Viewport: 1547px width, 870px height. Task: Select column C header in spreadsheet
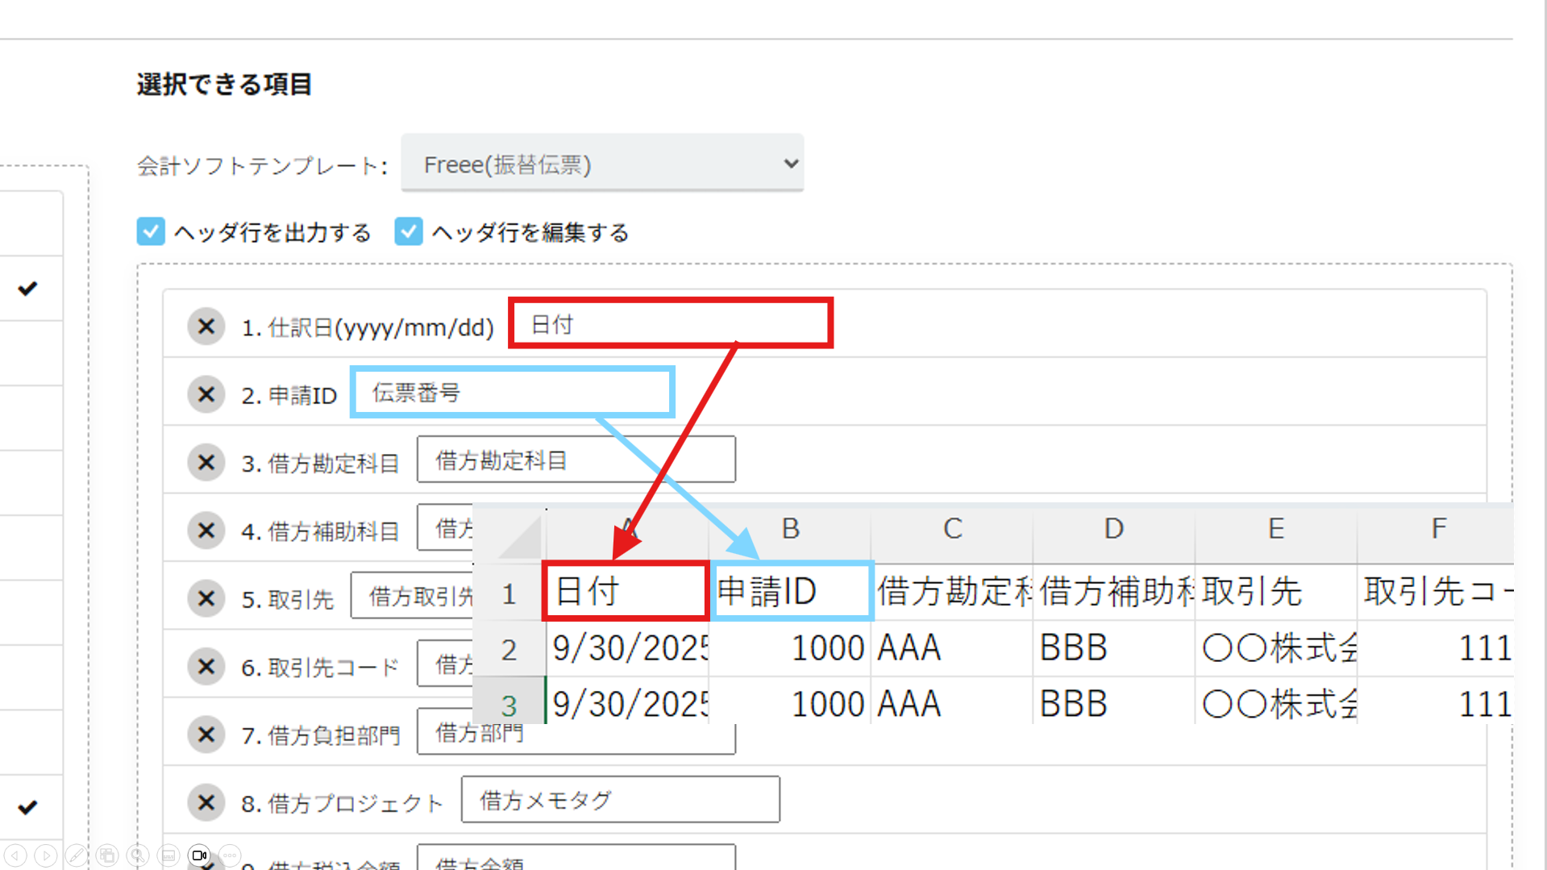952,529
